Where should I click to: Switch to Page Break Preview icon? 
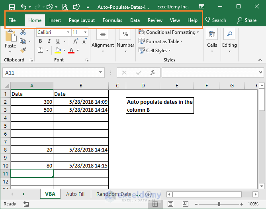click(186, 204)
